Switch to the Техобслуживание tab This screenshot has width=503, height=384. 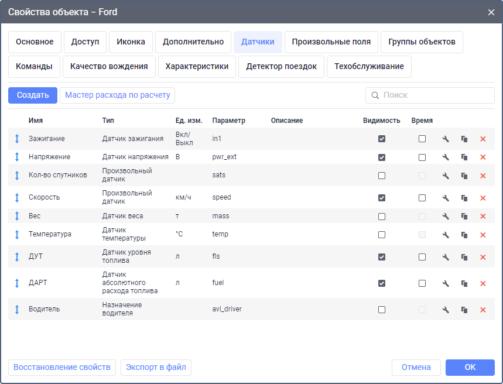[x=369, y=67]
